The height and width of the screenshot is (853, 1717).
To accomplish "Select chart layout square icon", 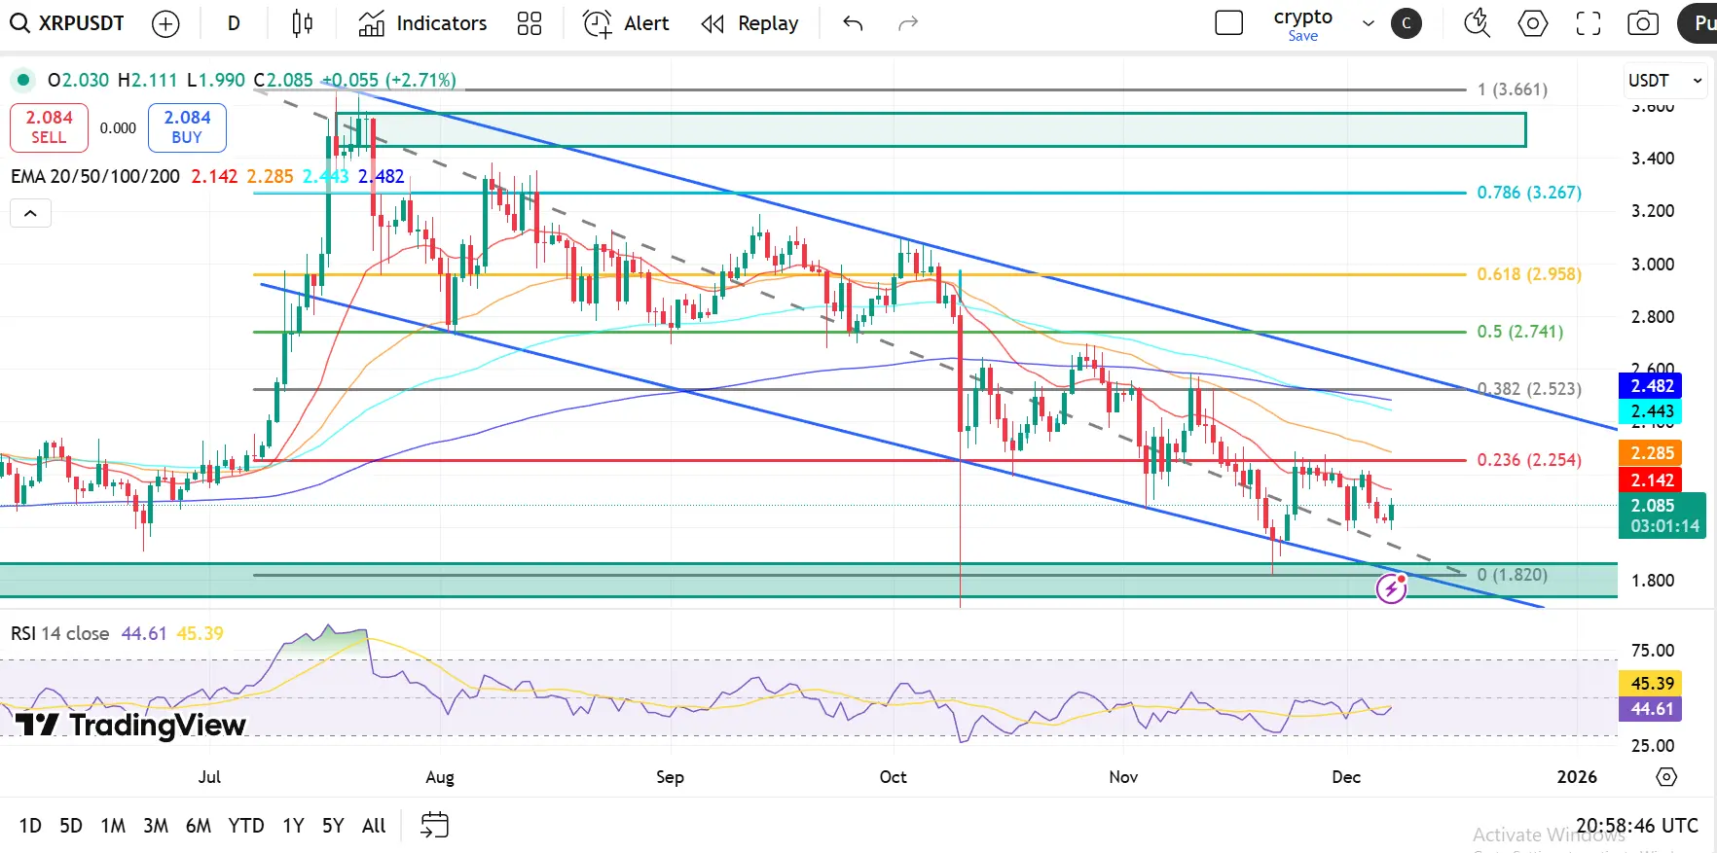I will click(x=1229, y=23).
